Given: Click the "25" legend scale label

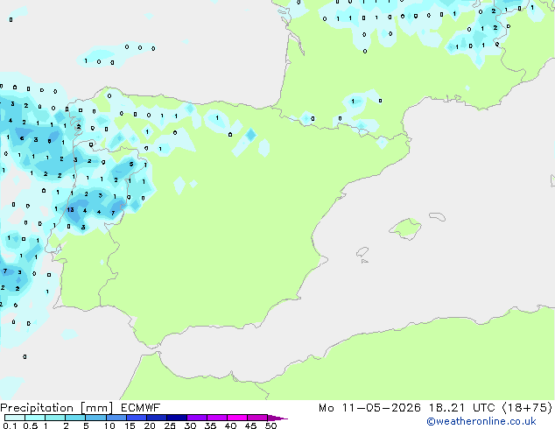Looking at the screenshot, I should coord(170,425).
